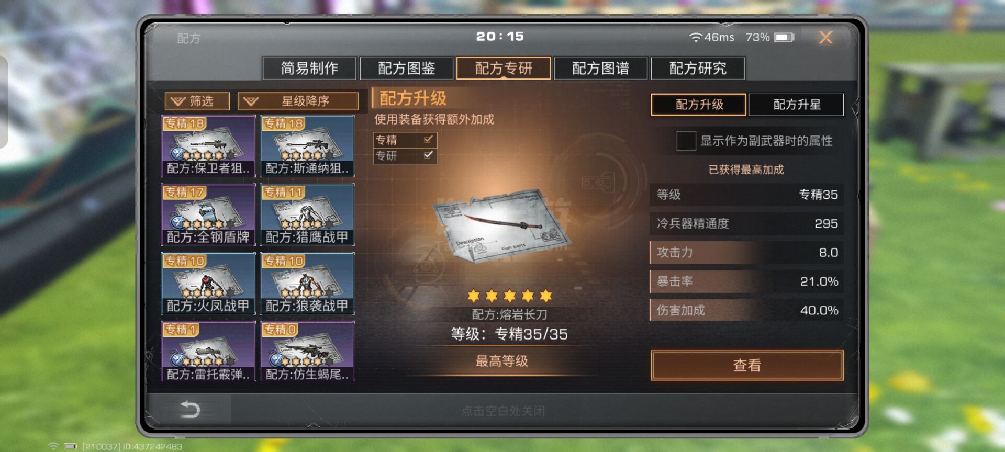Enable 显示作为副武器时的属性 checkbox
Screen dimensions: 1005x452
pos(686,141)
